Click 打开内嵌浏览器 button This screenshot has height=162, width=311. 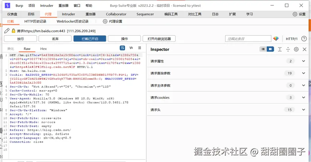tap(159, 39)
